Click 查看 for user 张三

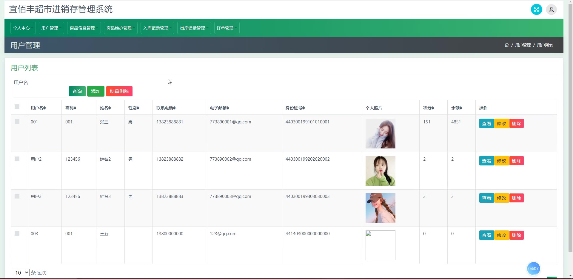(487, 124)
